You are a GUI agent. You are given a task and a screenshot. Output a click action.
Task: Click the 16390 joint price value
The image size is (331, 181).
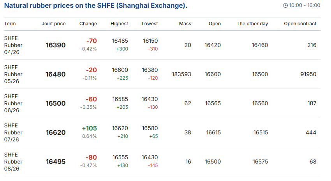(x=56, y=45)
